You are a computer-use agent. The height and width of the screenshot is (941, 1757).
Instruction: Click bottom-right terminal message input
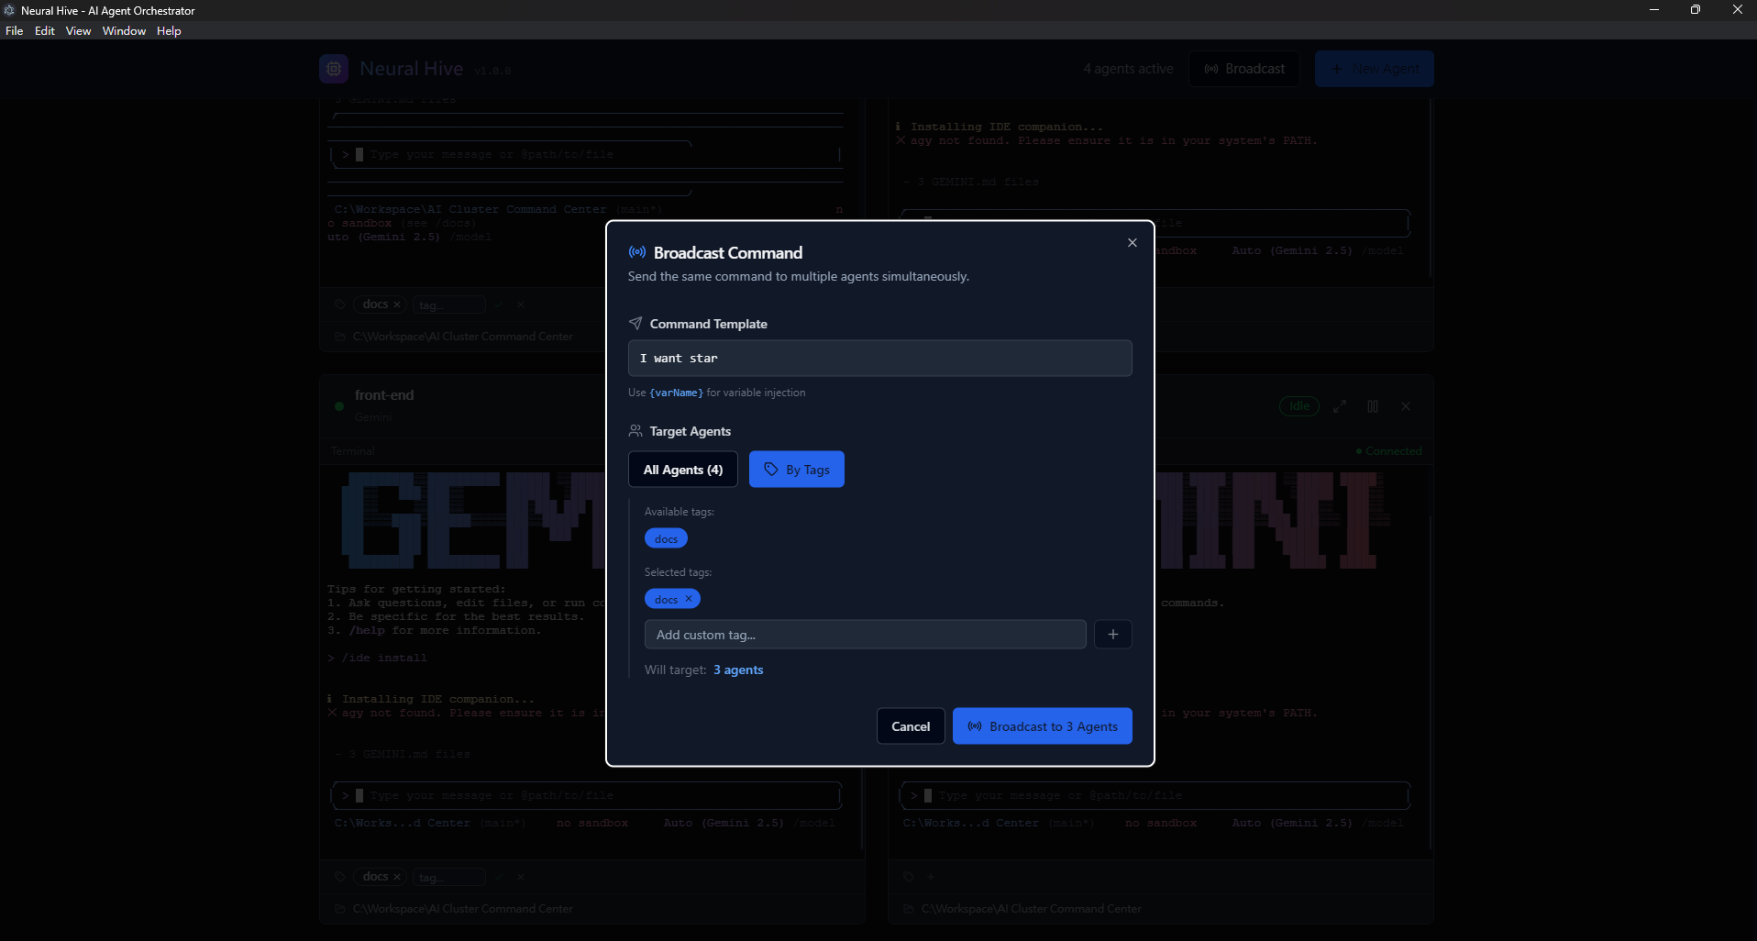click(x=1155, y=795)
